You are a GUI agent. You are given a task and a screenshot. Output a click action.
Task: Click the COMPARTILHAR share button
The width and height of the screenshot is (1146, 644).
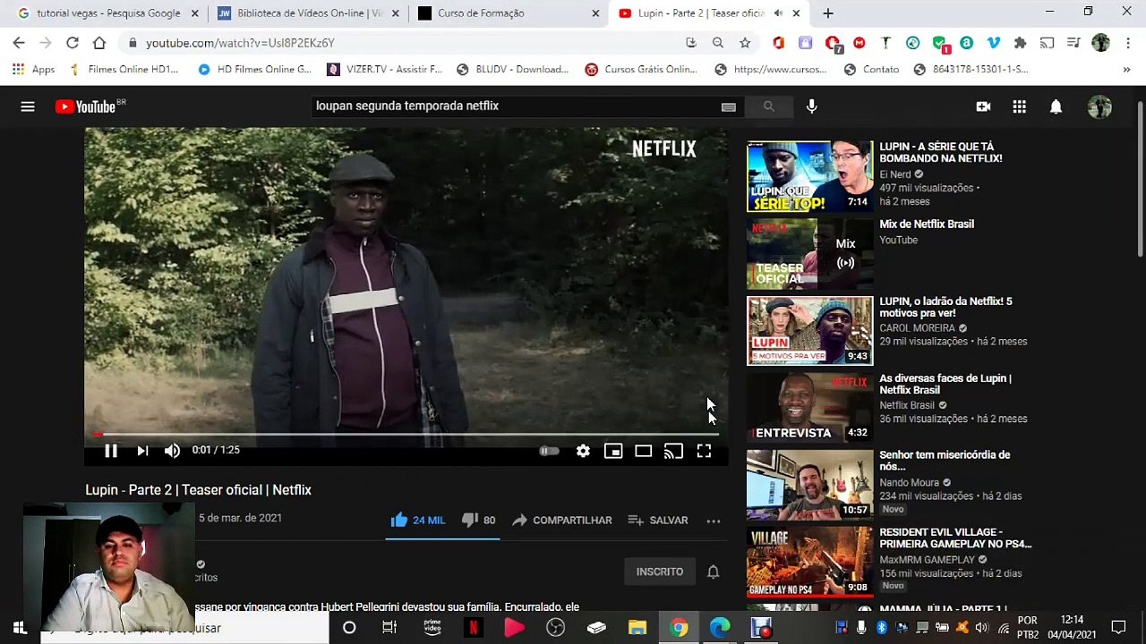tap(562, 520)
